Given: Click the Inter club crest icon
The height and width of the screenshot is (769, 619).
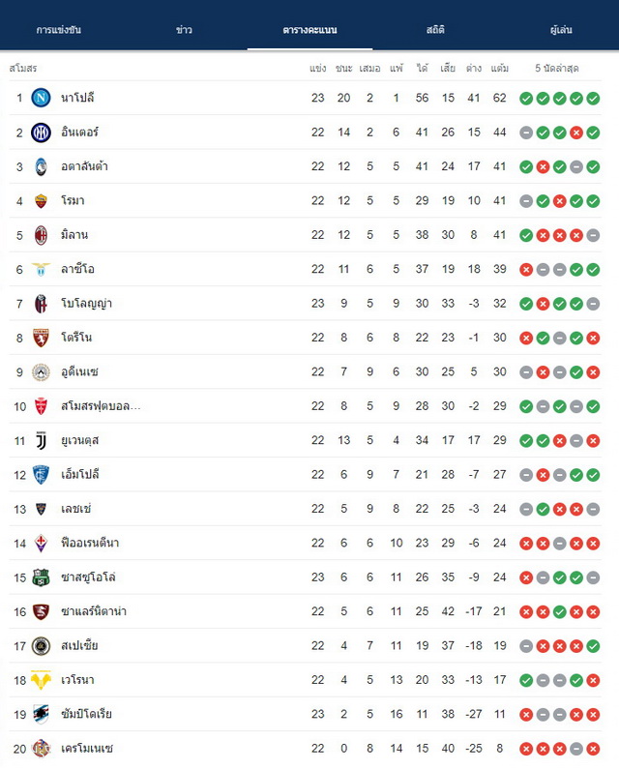Looking at the screenshot, I should pos(41,133).
